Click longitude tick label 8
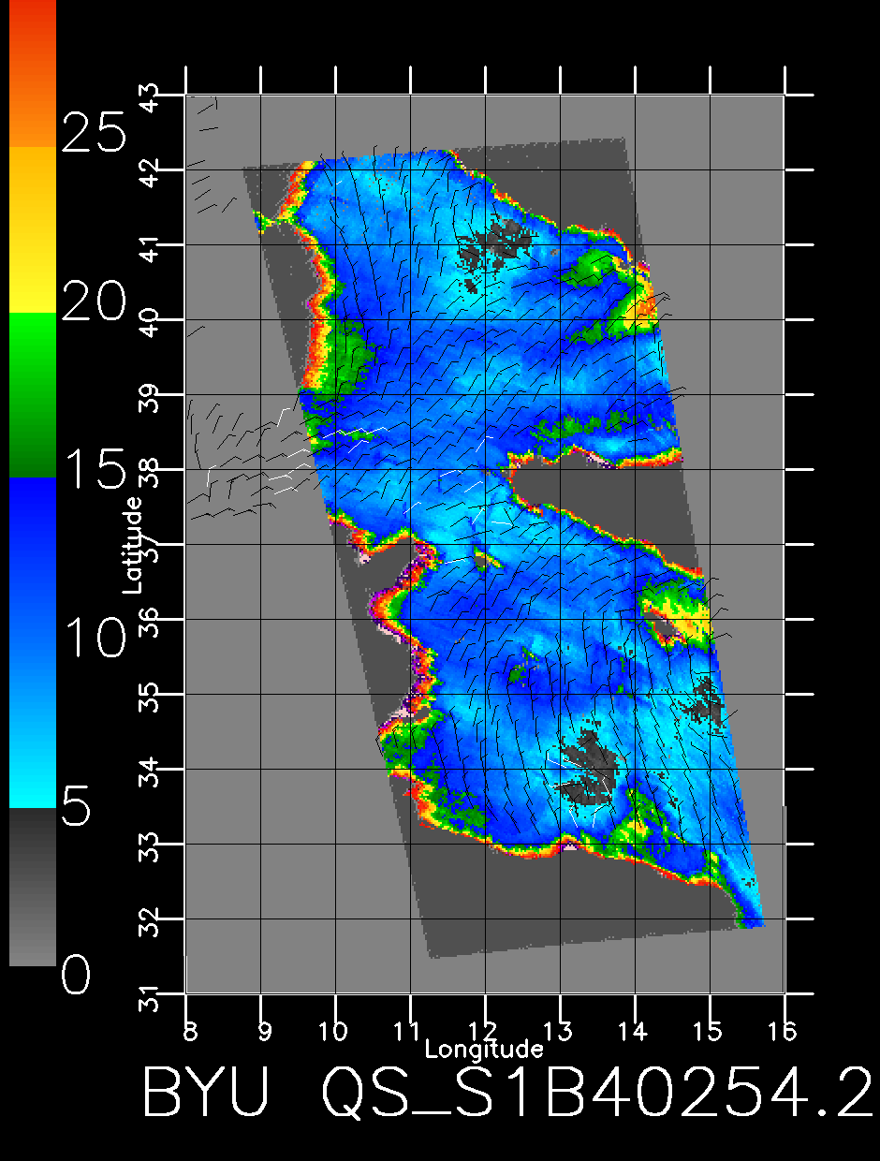880x1161 pixels. click(x=191, y=1031)
